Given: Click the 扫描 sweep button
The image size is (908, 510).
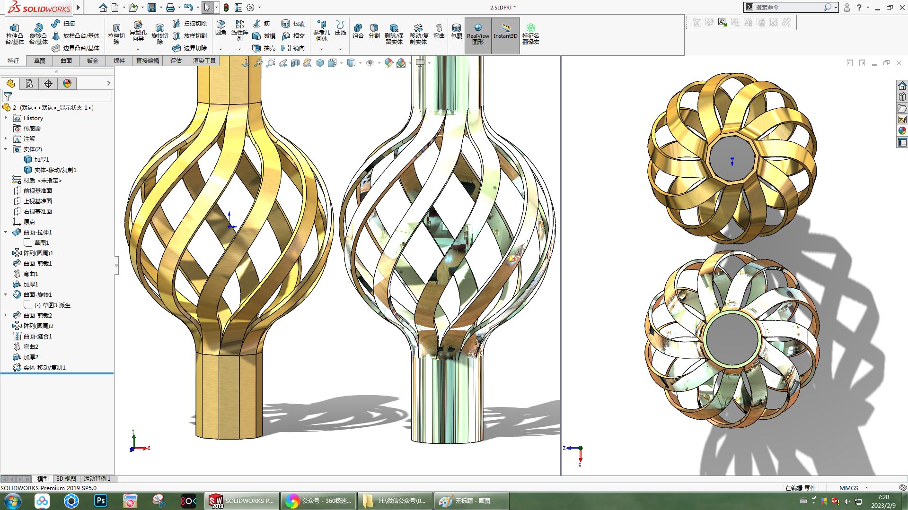Looking at the screenshot, I should tap(63, 23).
